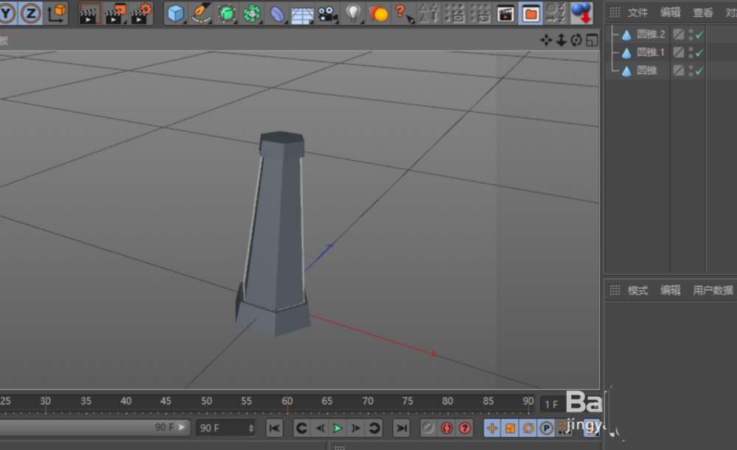Click frame 60 on the timeline ruler
Viewport: 737px width, 450px height.
pos(287,401)
